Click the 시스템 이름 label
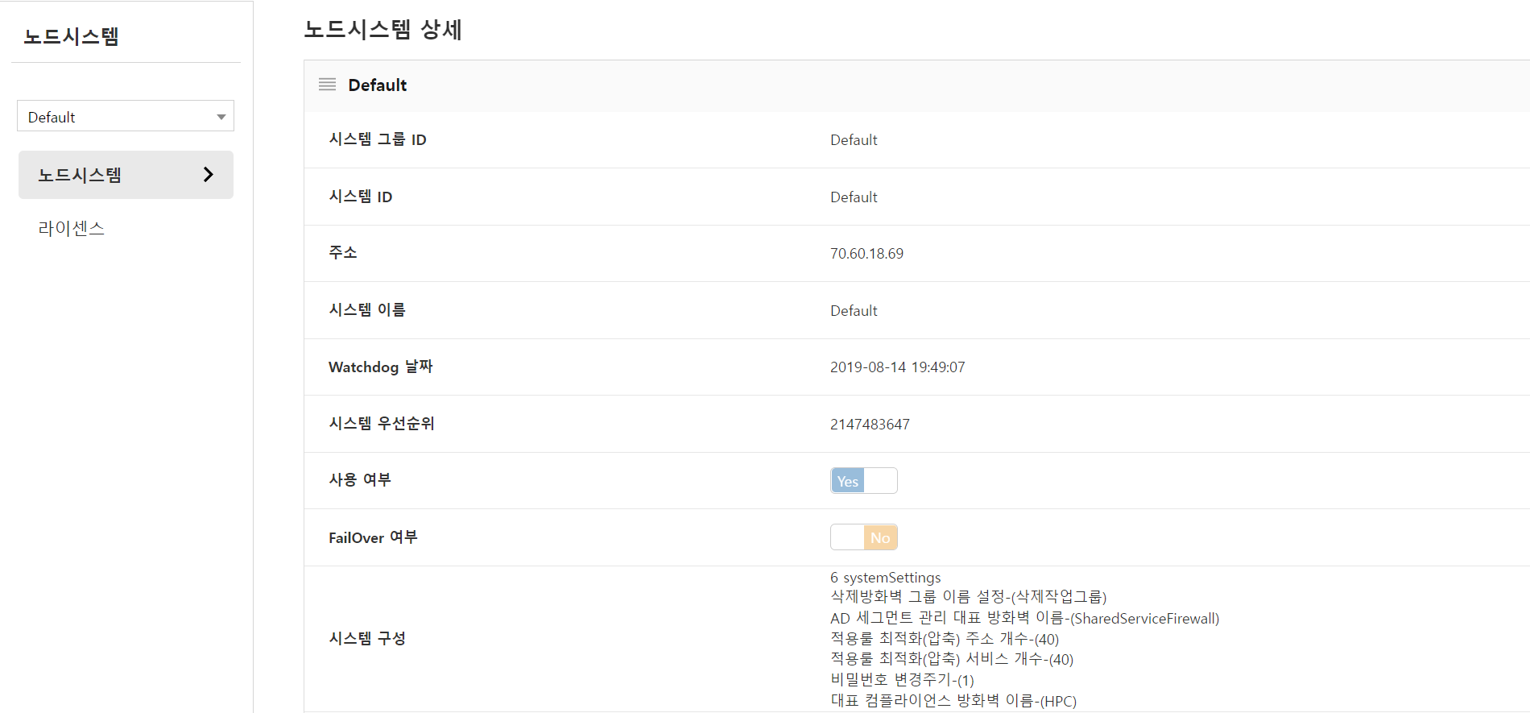1530x713 pixels. (367, 310)
